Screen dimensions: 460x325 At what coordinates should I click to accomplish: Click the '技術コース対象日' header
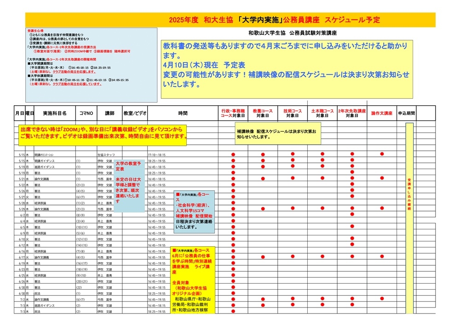coord(293,114)
